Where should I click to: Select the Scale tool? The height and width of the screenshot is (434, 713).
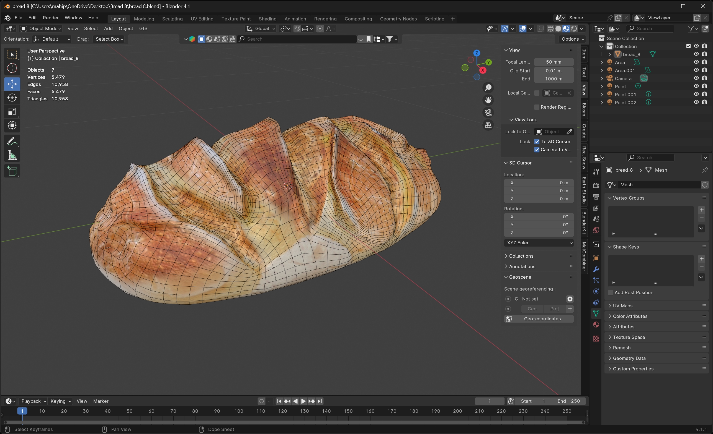pos(12,111)
